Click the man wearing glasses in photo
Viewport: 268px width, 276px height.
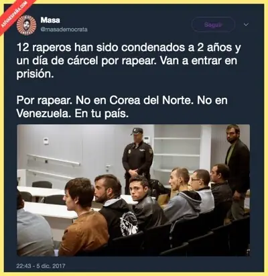pos(202,190)
